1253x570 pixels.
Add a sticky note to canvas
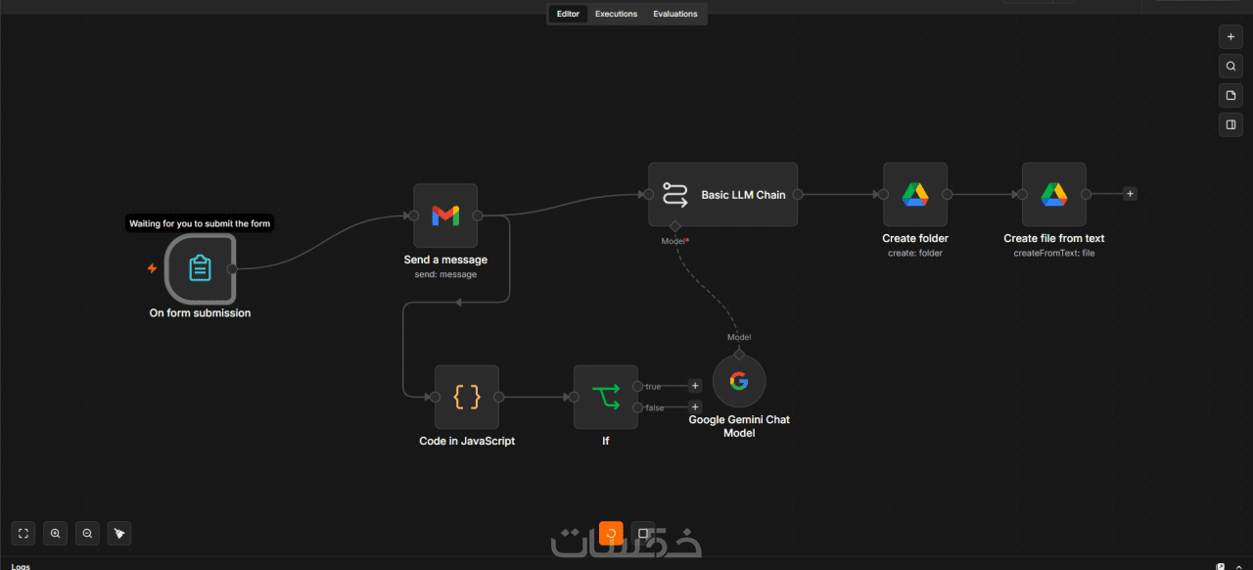(1230, 95)
